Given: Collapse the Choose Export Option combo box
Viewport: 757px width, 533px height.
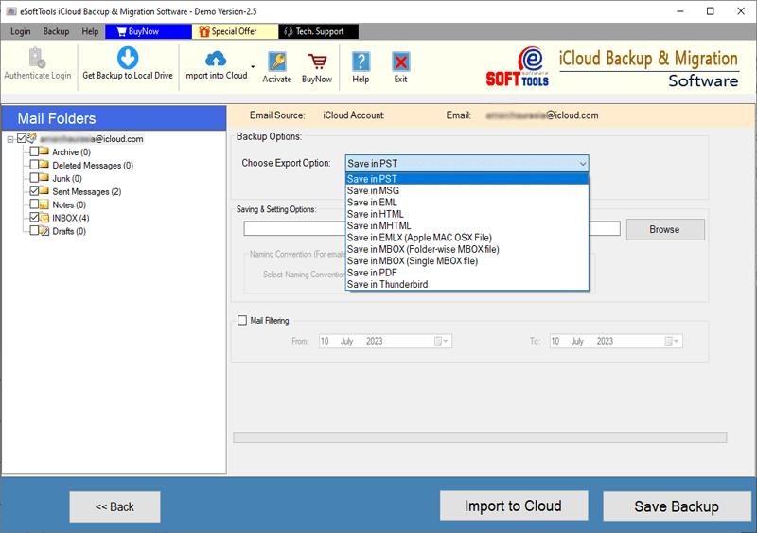Looking at the screenshot, I should click(x=583, y=164).
